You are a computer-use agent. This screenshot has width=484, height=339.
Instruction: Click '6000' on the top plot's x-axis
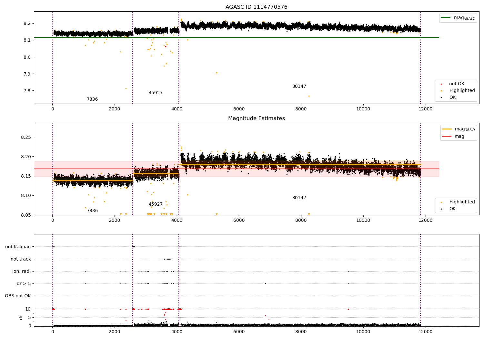coord(239,109)
